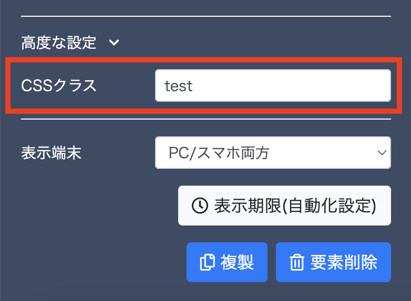Click the copy icon beside 複製
The image size is (411, 301).
tap(207, 262)
